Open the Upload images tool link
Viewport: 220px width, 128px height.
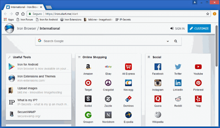[x=38, y=90]
